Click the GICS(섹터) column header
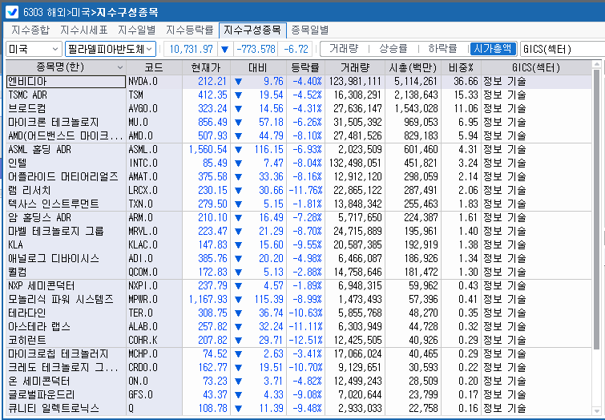The width and height of the screenshot is (605, 420). coord(536,68)
